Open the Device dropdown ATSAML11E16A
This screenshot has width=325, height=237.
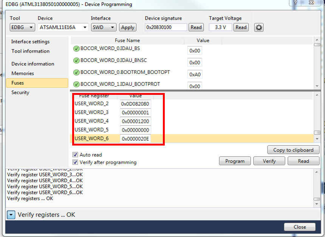(x=63, y=27)
